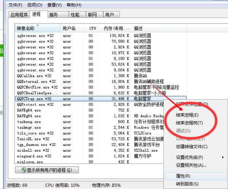This screenshot has width=228, height=189.
Task: Switch to the 用户 tab
Action: coord(109,15)
